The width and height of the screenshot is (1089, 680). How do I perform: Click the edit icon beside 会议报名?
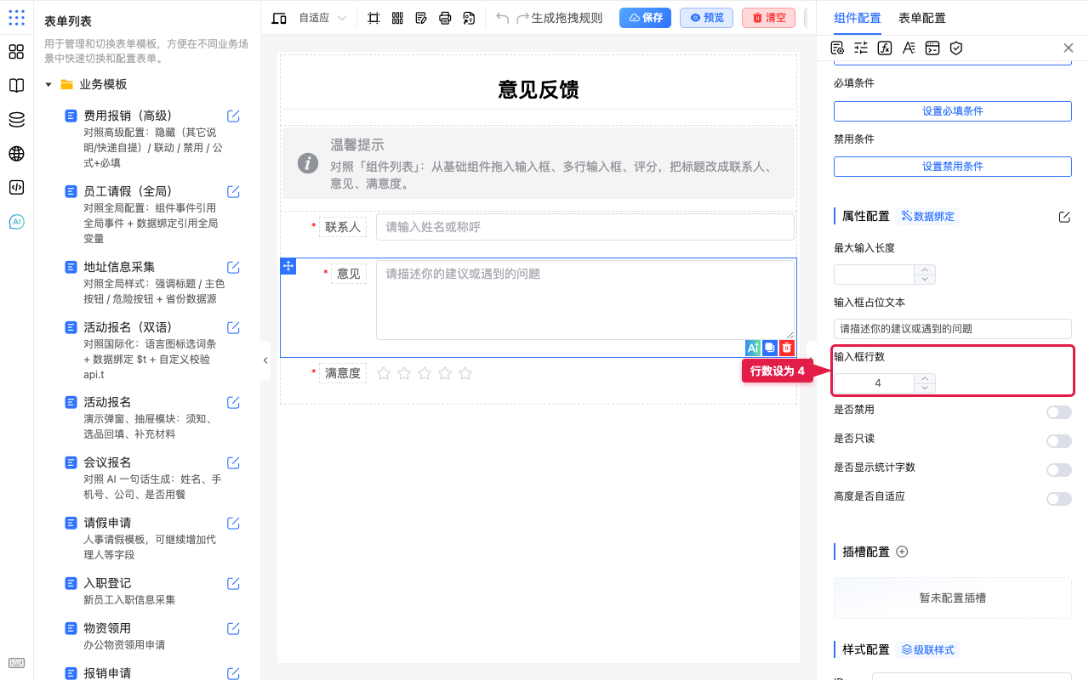point(233,462)
